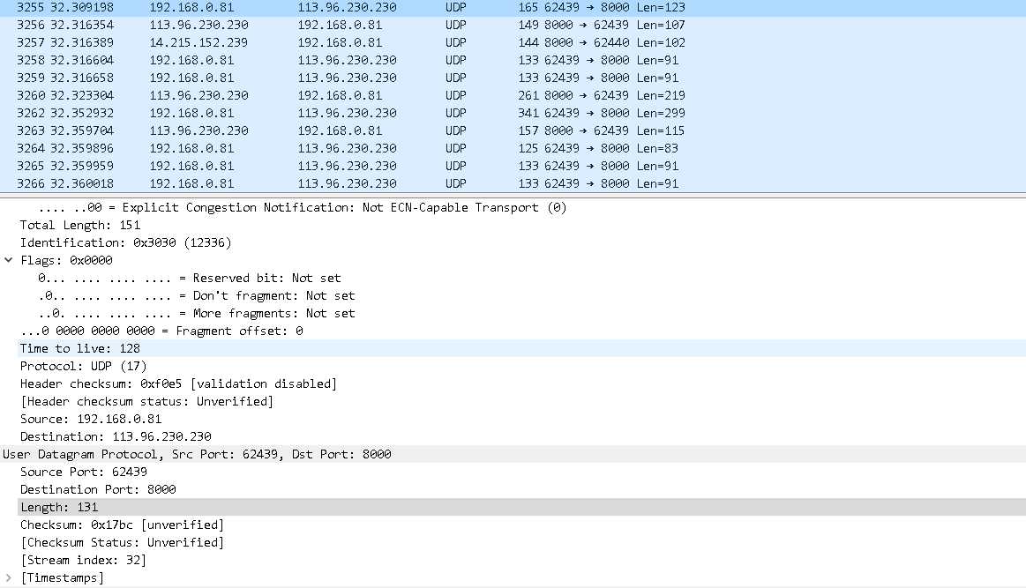Viewport: 1026px width, 588px height.
Task: Select the [Checksum Status: Unverified] line
Action: tap(123, 543)
